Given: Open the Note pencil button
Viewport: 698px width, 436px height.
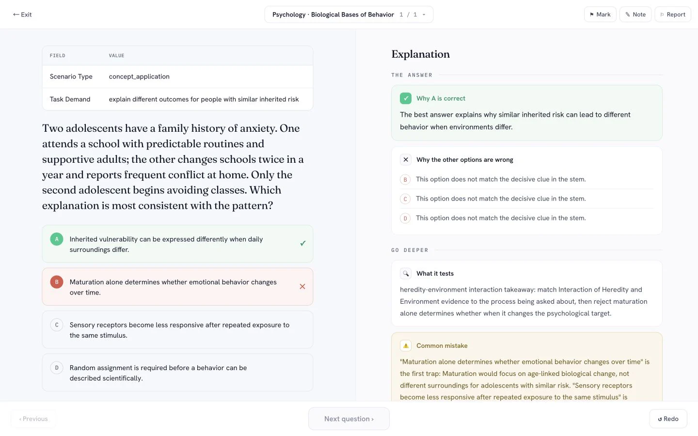Looking at the screenshot, I should pos(635,15).
